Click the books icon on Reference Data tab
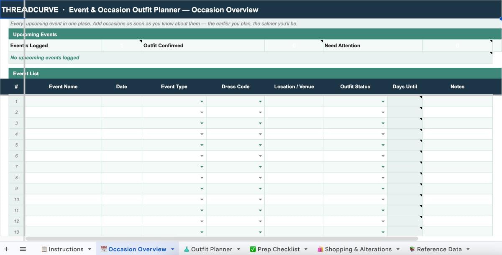Viewport: 502px width, 255px height. tap(412, 249)
